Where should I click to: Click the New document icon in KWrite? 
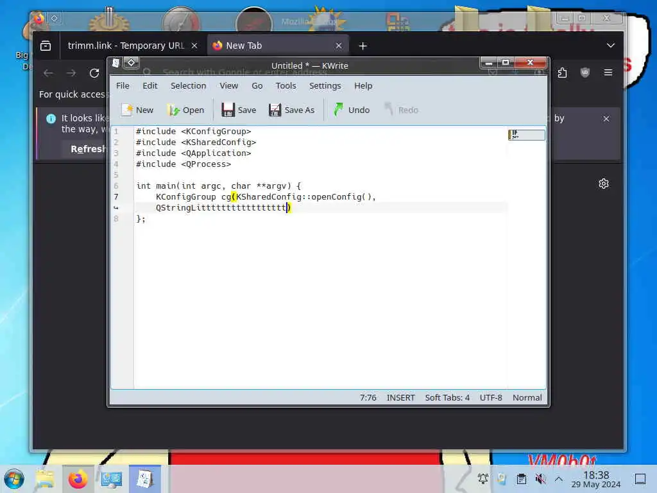127,110
